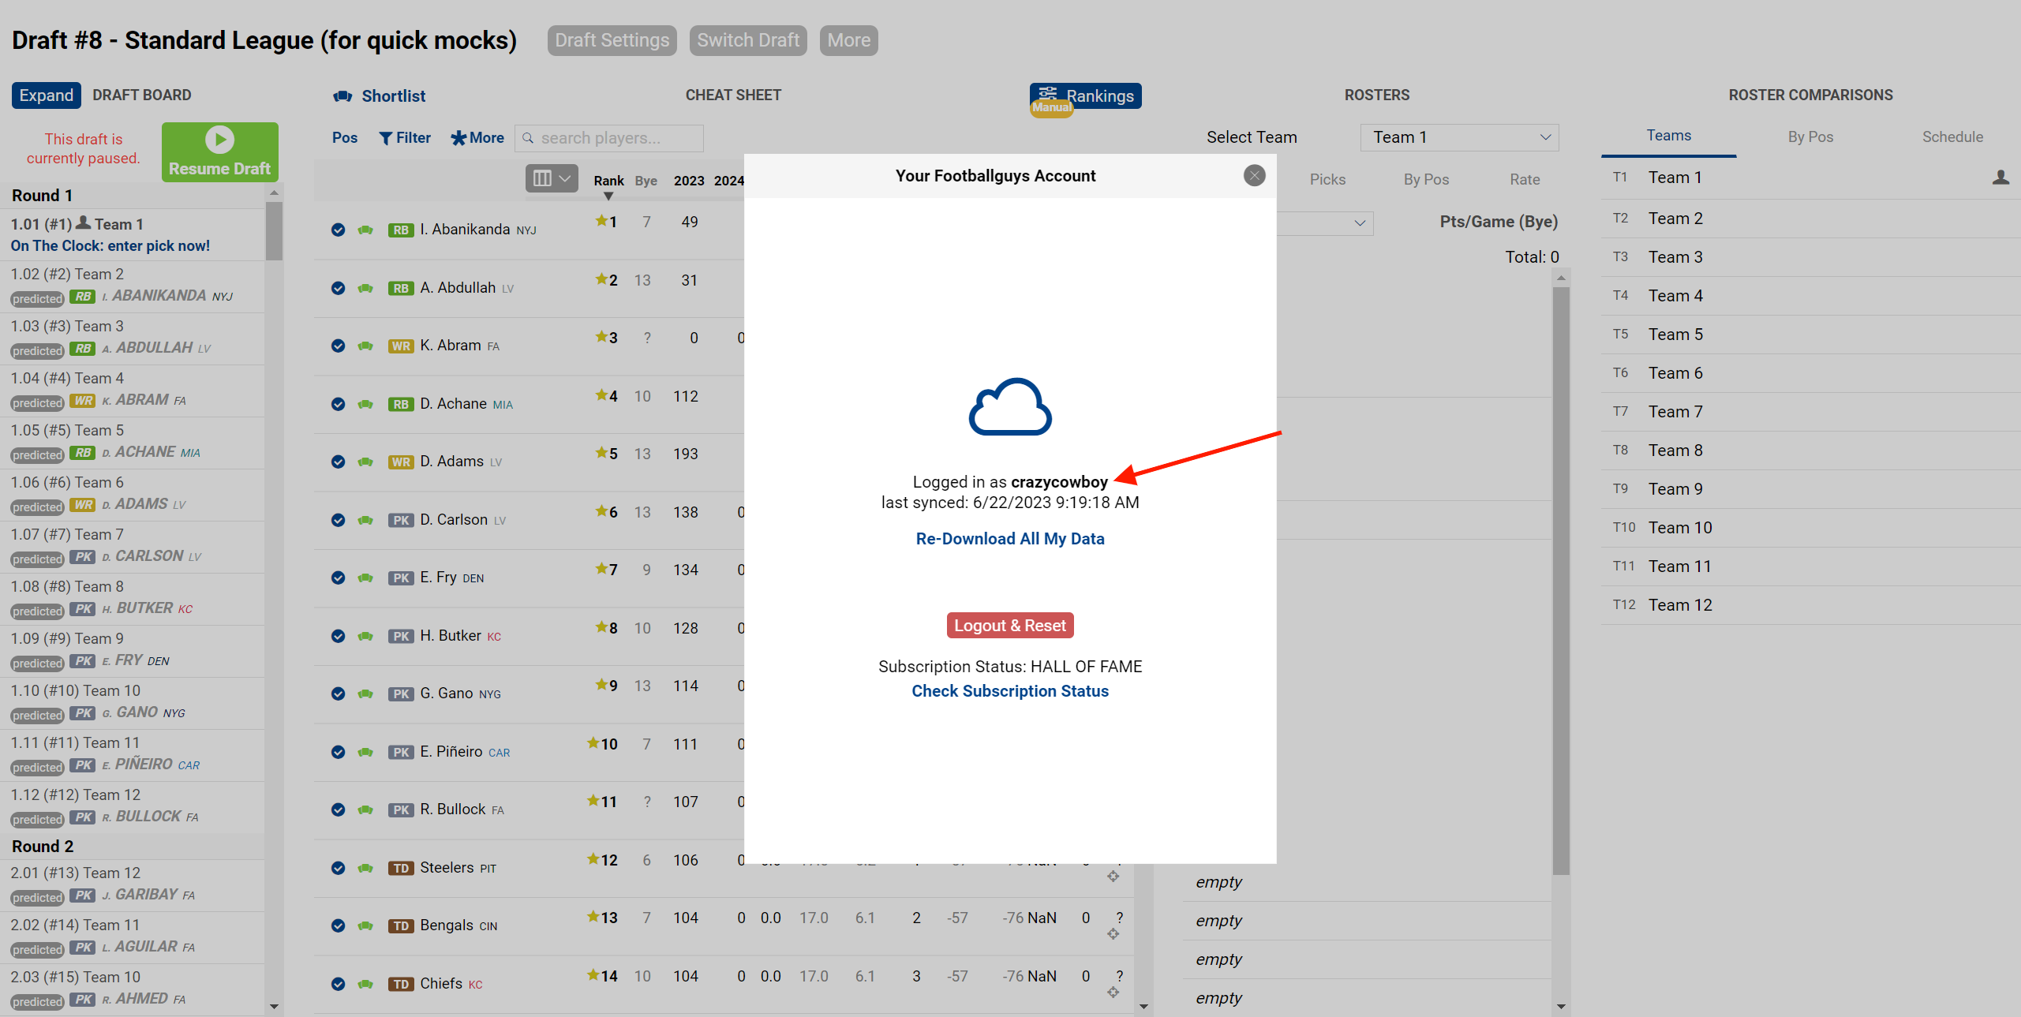This screenshot has width=2021, height=1017.
Task: Click helmet icon for D. Achane
Action: (x=365, y=405)
